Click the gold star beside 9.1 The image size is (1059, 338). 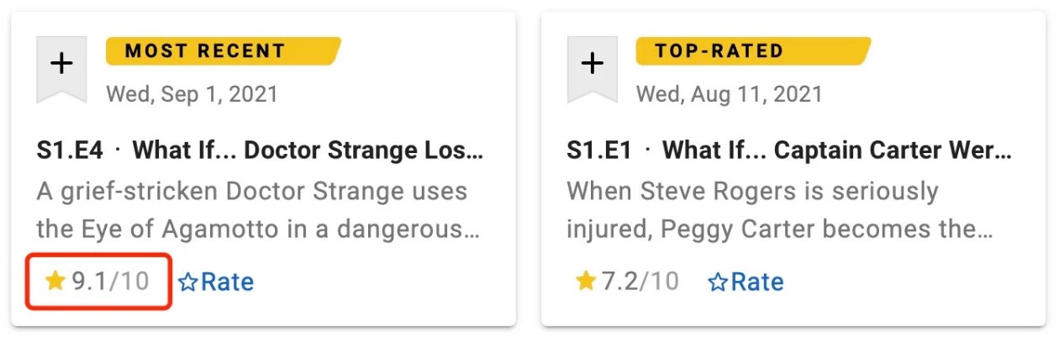tap(55, 281)
